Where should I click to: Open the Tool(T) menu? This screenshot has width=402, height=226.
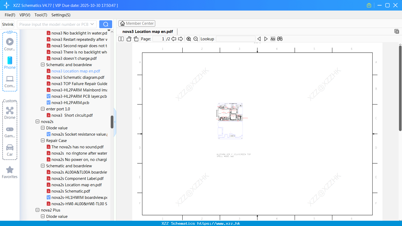point(41,15)
